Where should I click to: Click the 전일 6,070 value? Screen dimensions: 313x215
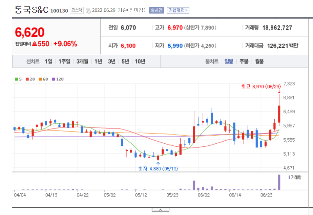[128, 28]
